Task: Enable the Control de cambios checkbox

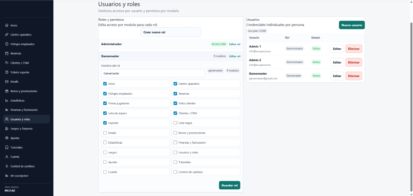Action: pyautogui.click(x=175, y=172)
